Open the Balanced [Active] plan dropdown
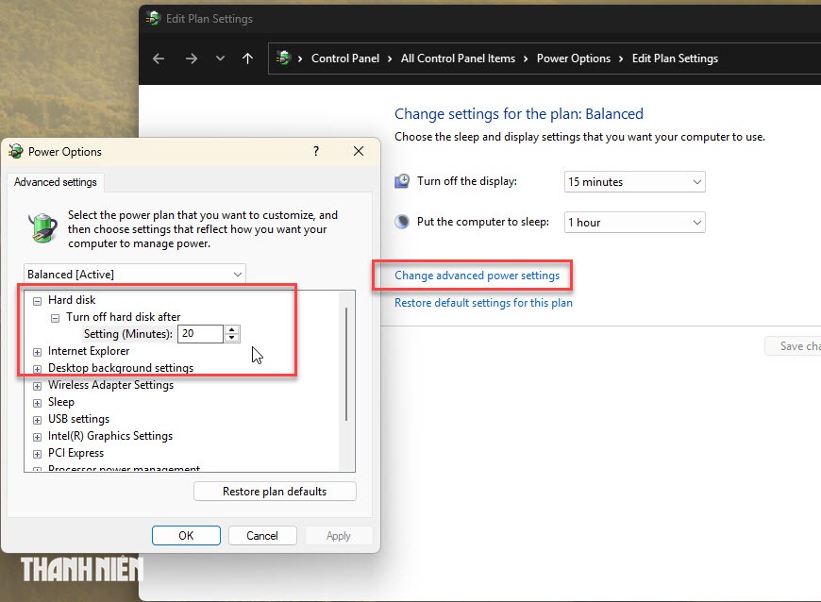Image resolution: width=821 pixels, height=602 pixels. click(135, 275)
